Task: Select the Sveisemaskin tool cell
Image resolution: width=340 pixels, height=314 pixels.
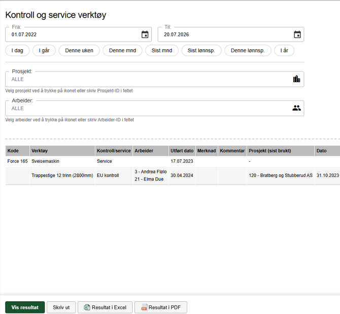Action: point(62,161)
